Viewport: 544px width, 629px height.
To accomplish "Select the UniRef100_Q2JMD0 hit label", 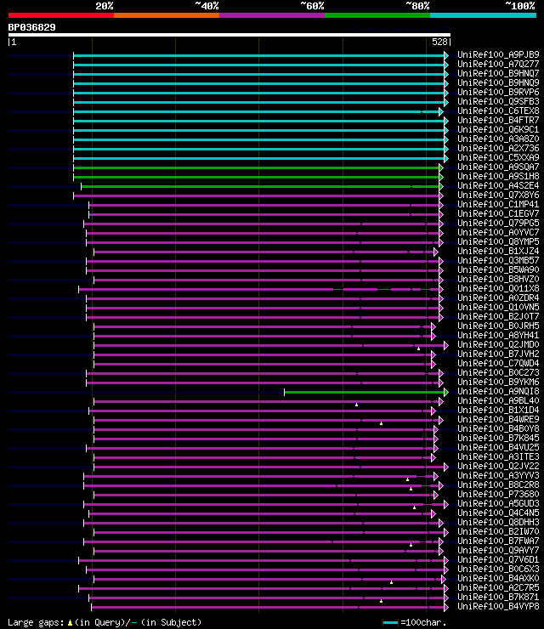I will coord(498,344).
